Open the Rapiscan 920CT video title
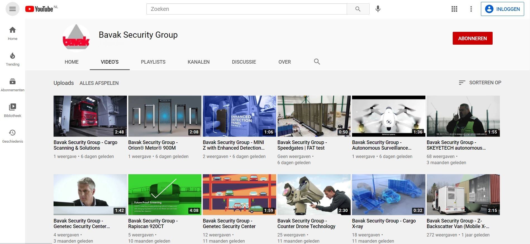The image size is (530, 244). (153, 224)
